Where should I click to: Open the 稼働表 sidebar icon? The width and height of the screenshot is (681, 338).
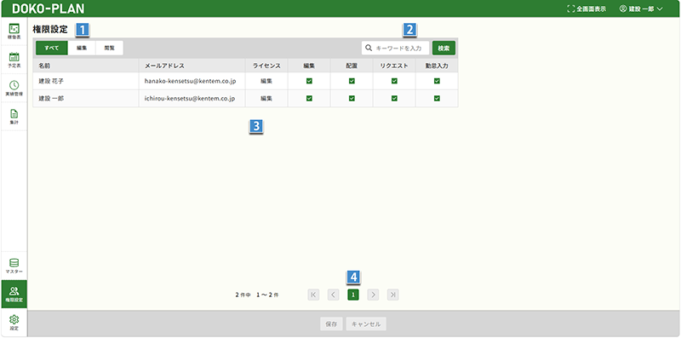(x=14, y=29)
